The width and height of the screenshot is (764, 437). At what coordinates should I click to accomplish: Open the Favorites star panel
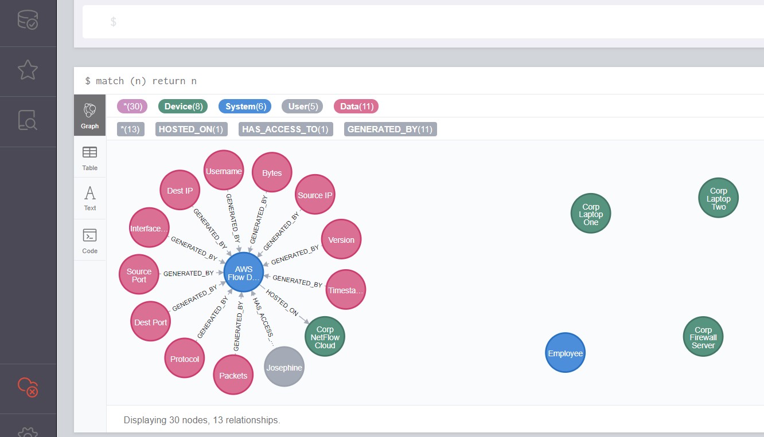[x=28, y=70]
